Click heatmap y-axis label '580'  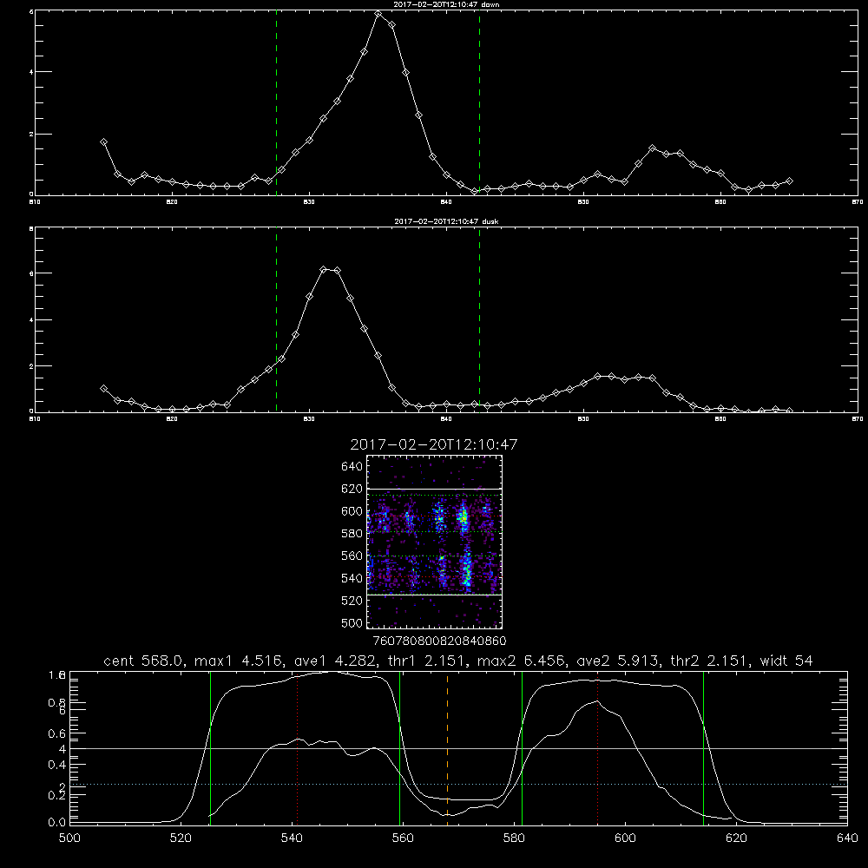[352, 534]
